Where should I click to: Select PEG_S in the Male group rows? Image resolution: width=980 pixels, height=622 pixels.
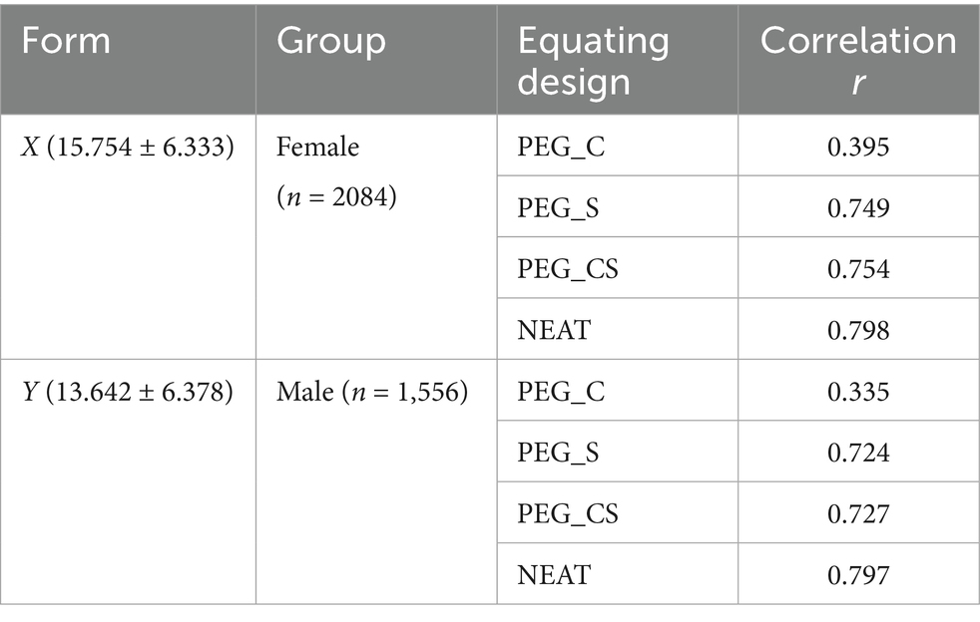pos(560,455)
